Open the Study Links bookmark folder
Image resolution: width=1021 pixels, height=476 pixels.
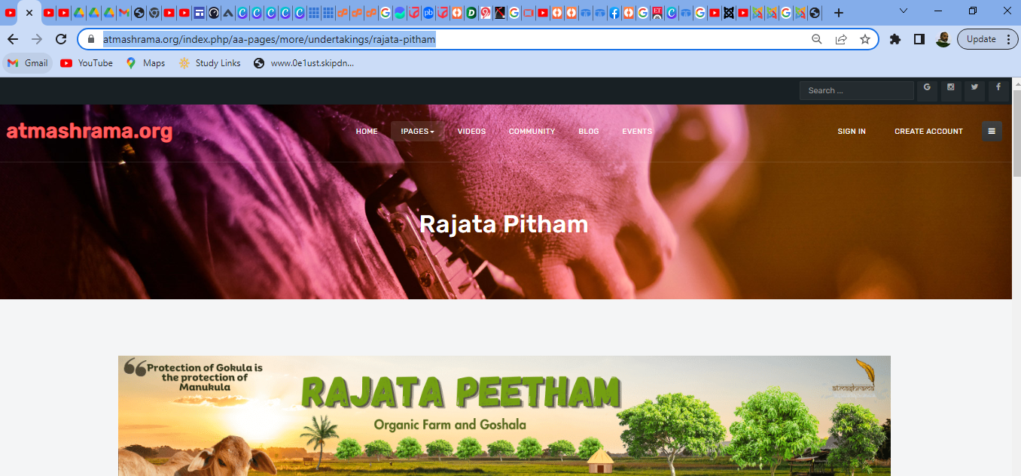(209, 63)
